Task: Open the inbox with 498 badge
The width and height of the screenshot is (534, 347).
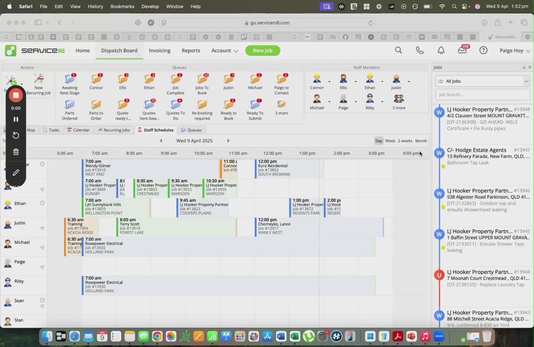Action: click(462, 50)
